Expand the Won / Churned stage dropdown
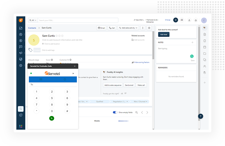The image size is (225, 146). pos(146,102)
